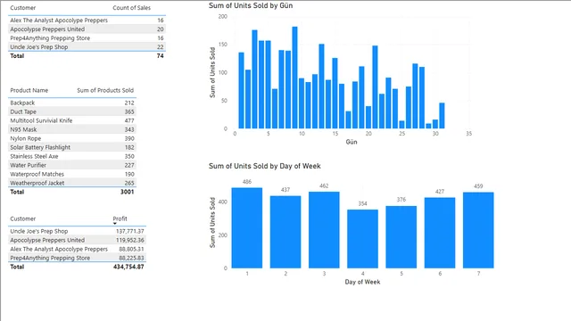Select the day 5 bar labeled 376

401,237
